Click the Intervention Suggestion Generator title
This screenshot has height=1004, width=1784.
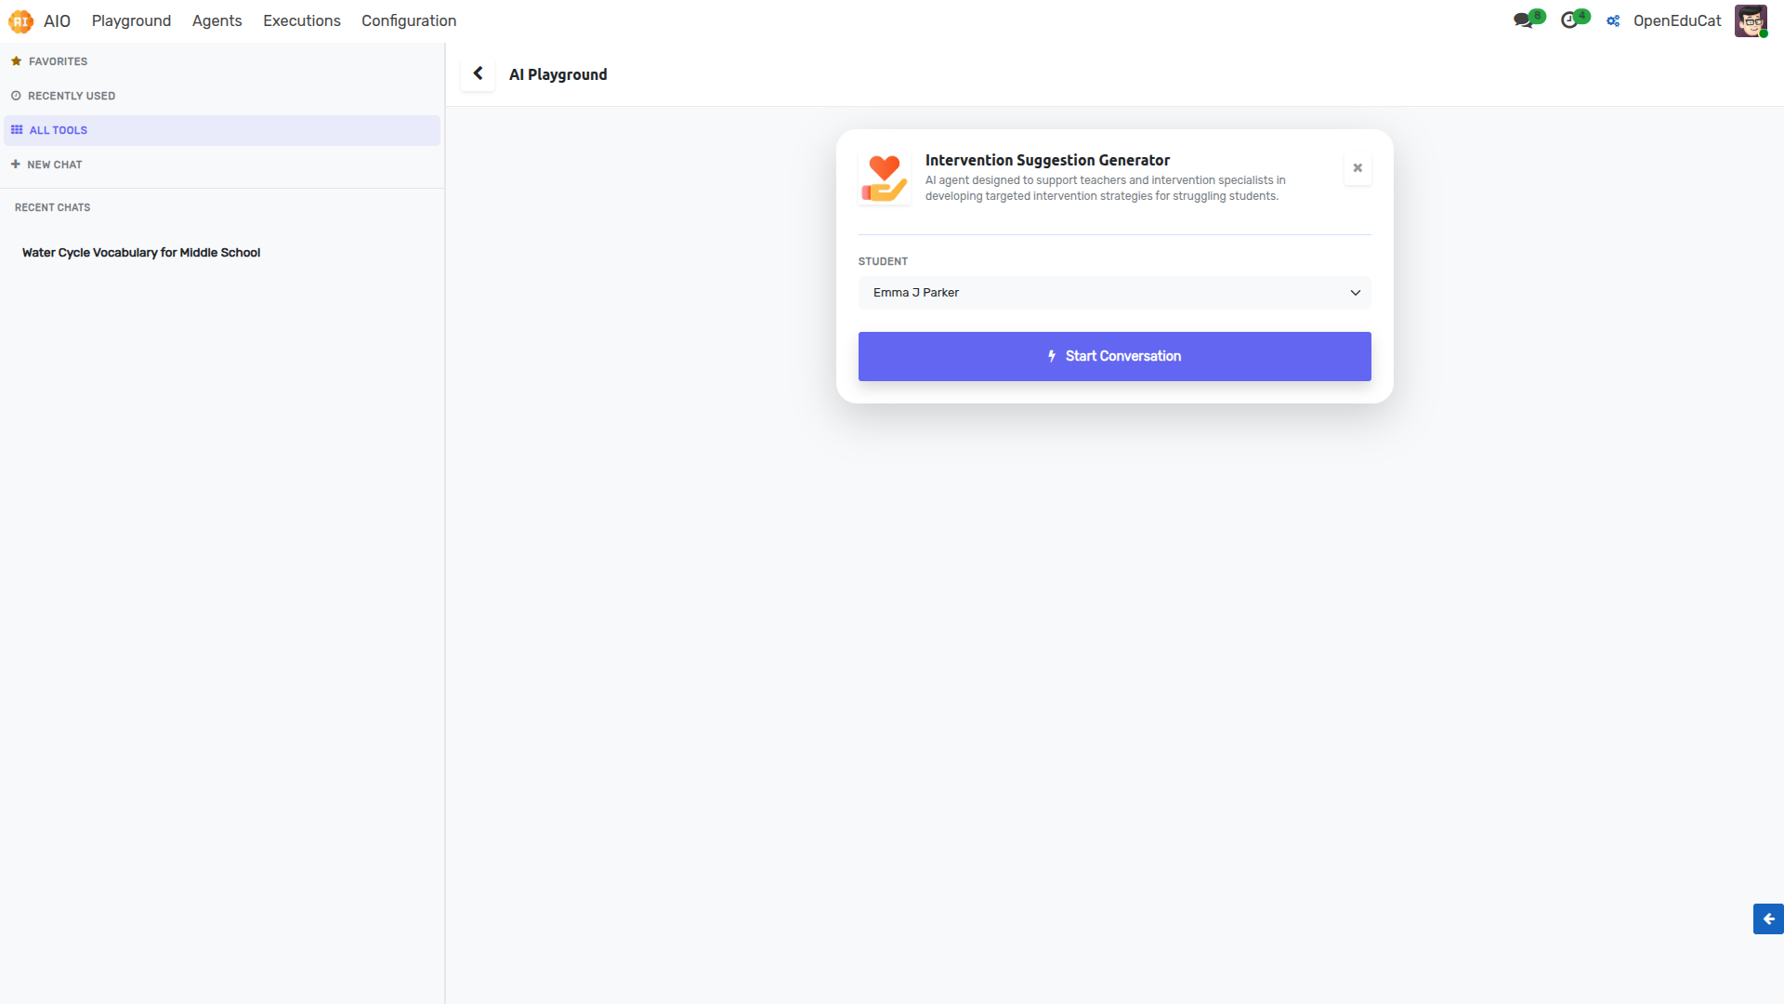[1047, 160]
